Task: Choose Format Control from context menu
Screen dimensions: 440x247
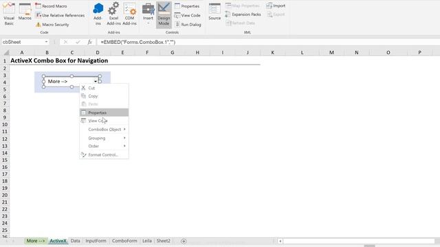Action: pyautogui.click(x=104, y=154)
